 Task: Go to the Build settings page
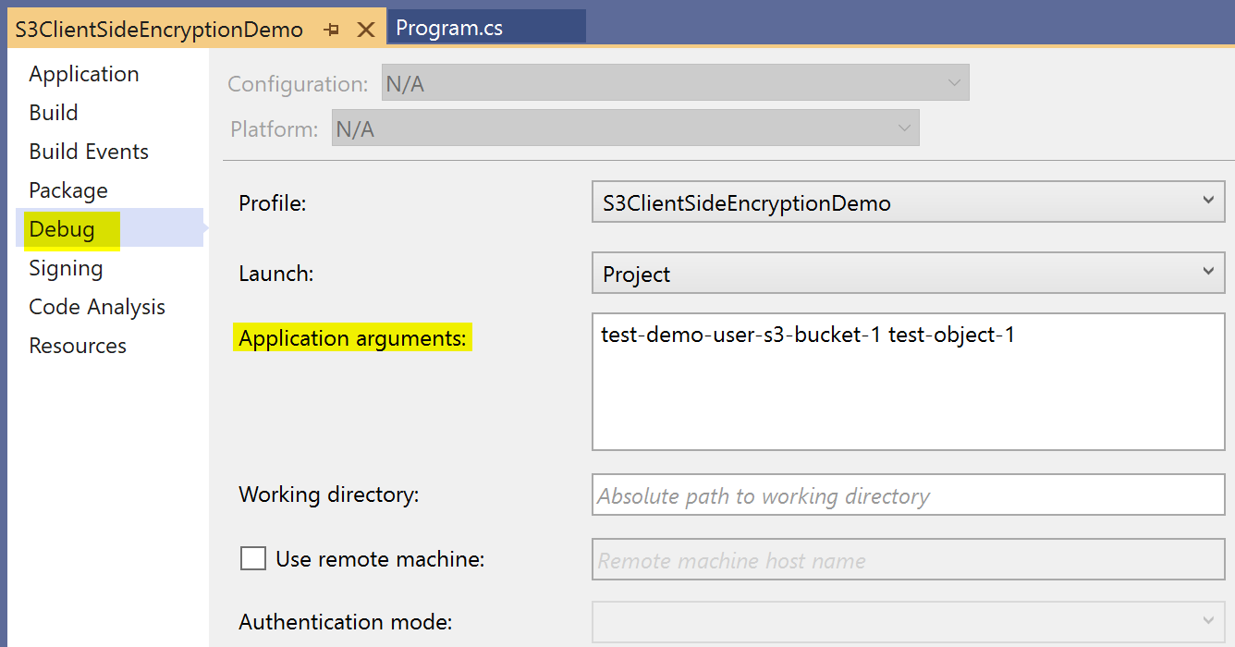(x=54, y=113)
